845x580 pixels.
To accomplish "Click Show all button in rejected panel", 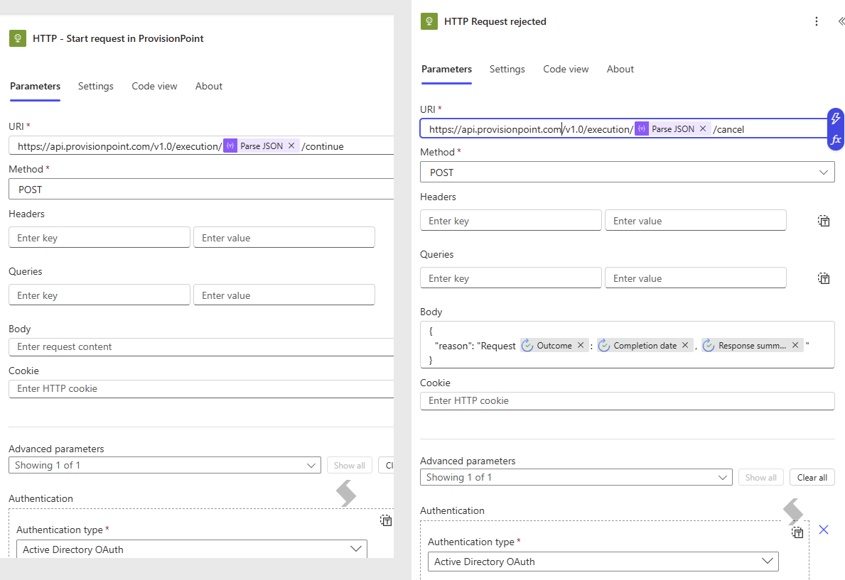I will tap(761, 478).
